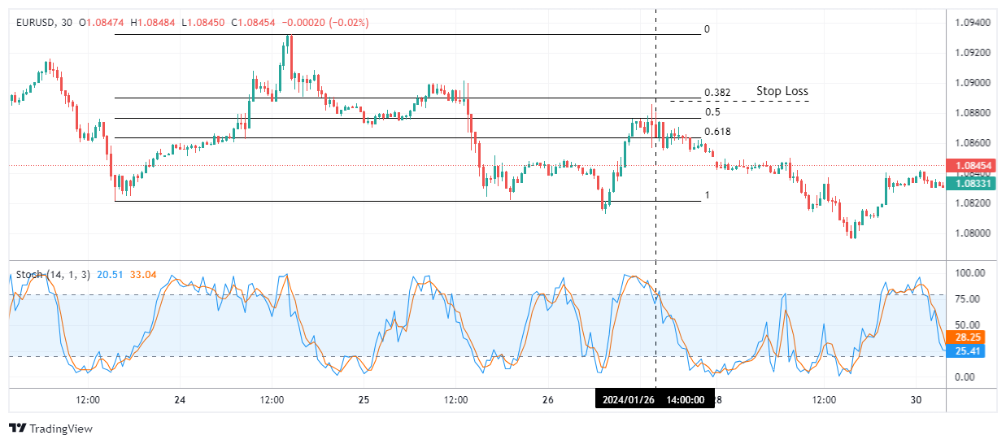Click the change value −0.00020 (−0.02%)

tap(325, 23)
